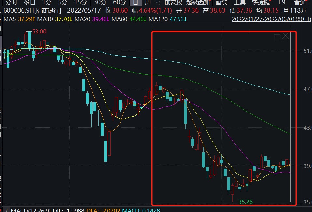Viewport: 312px width, 212px height.
Task: Select the 日 daily K-line period
Action: [x=135, y=2]
